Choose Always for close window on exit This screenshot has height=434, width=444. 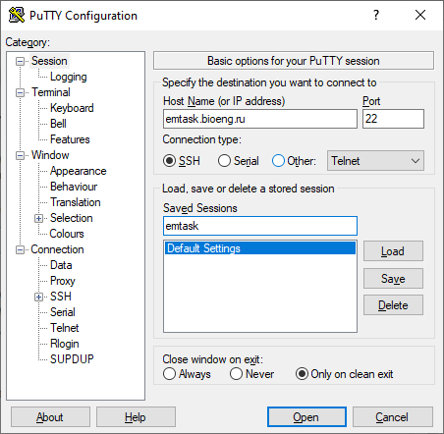point(169,374)
